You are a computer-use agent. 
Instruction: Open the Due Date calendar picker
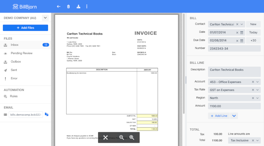click(242, 41)
